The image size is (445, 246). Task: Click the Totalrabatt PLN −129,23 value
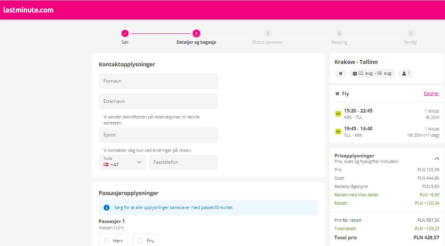pos(427,229)
